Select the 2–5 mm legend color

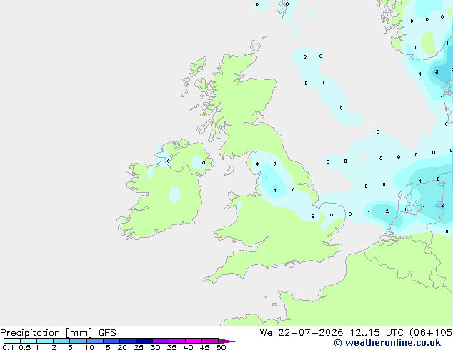tap(61, 341)
